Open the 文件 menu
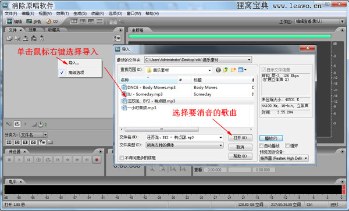The height and width of the screenshot is (211, 349). pos(11,13)
